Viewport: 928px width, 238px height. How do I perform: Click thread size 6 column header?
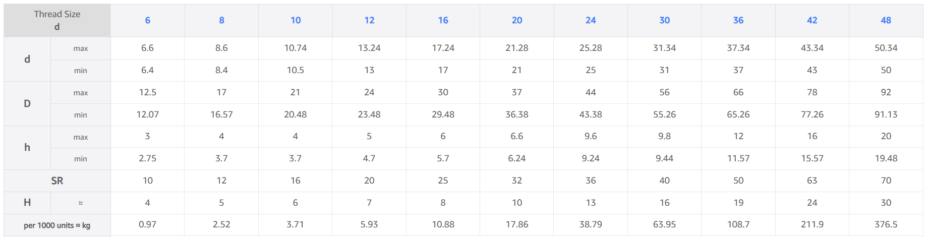point(148,20)
